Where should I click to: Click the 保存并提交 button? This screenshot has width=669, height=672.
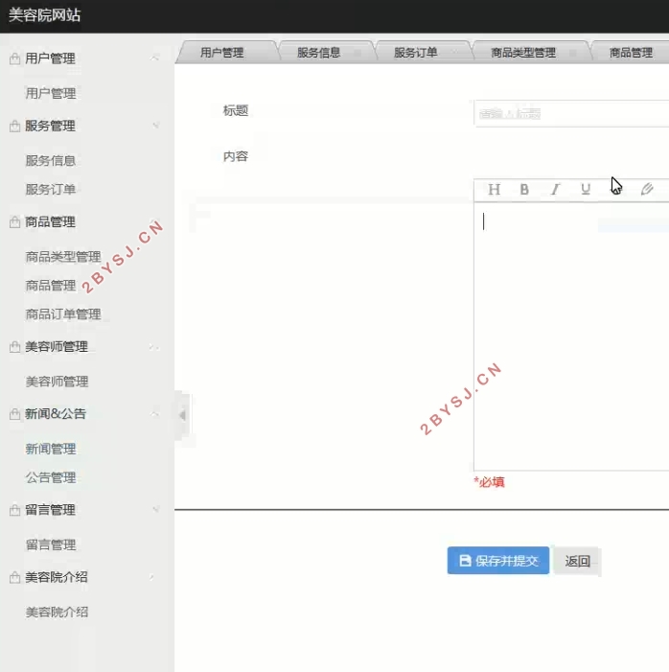click(498, 560)
